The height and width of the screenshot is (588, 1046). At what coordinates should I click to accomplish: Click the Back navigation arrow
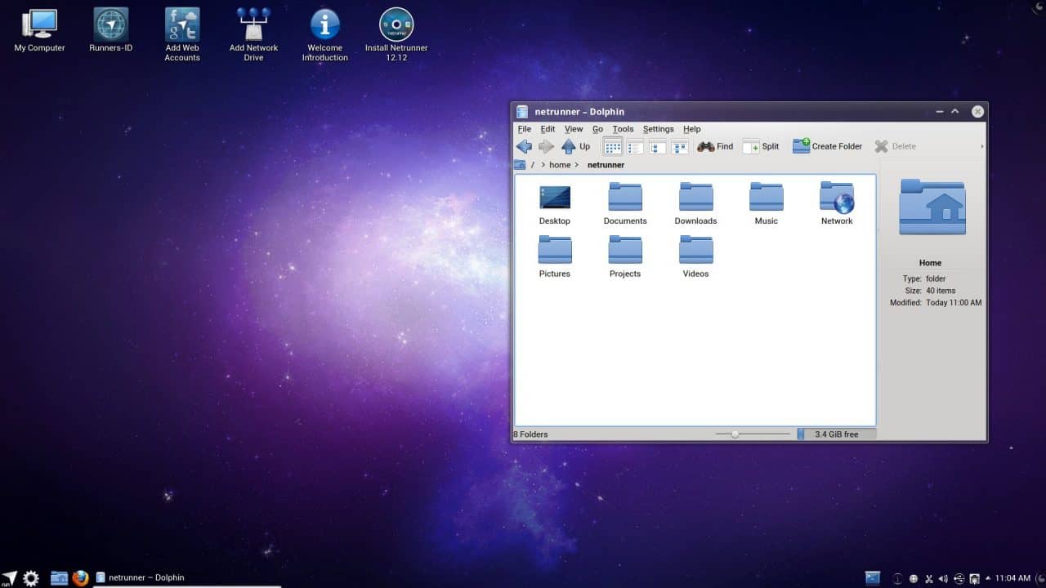(x=524, y=146)
